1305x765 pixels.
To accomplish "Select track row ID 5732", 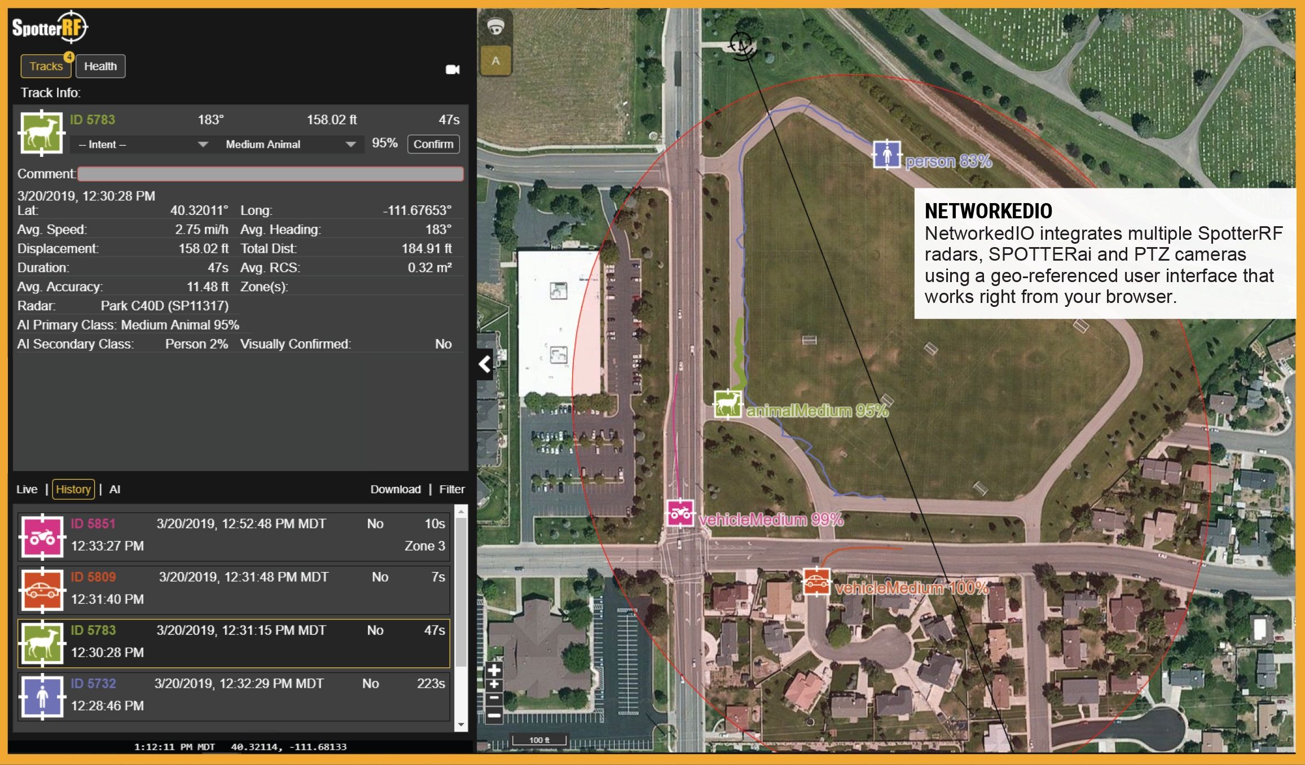I will [234, 696].
